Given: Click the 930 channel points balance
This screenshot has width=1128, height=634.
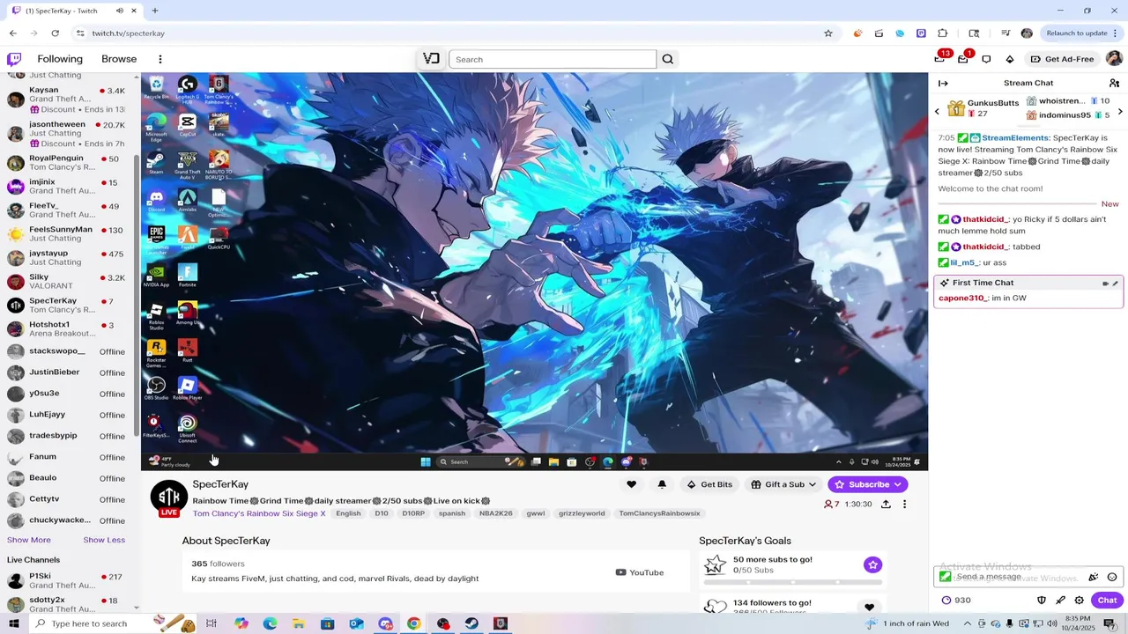Looking at the screenshot, I should (x=956, y=601).
